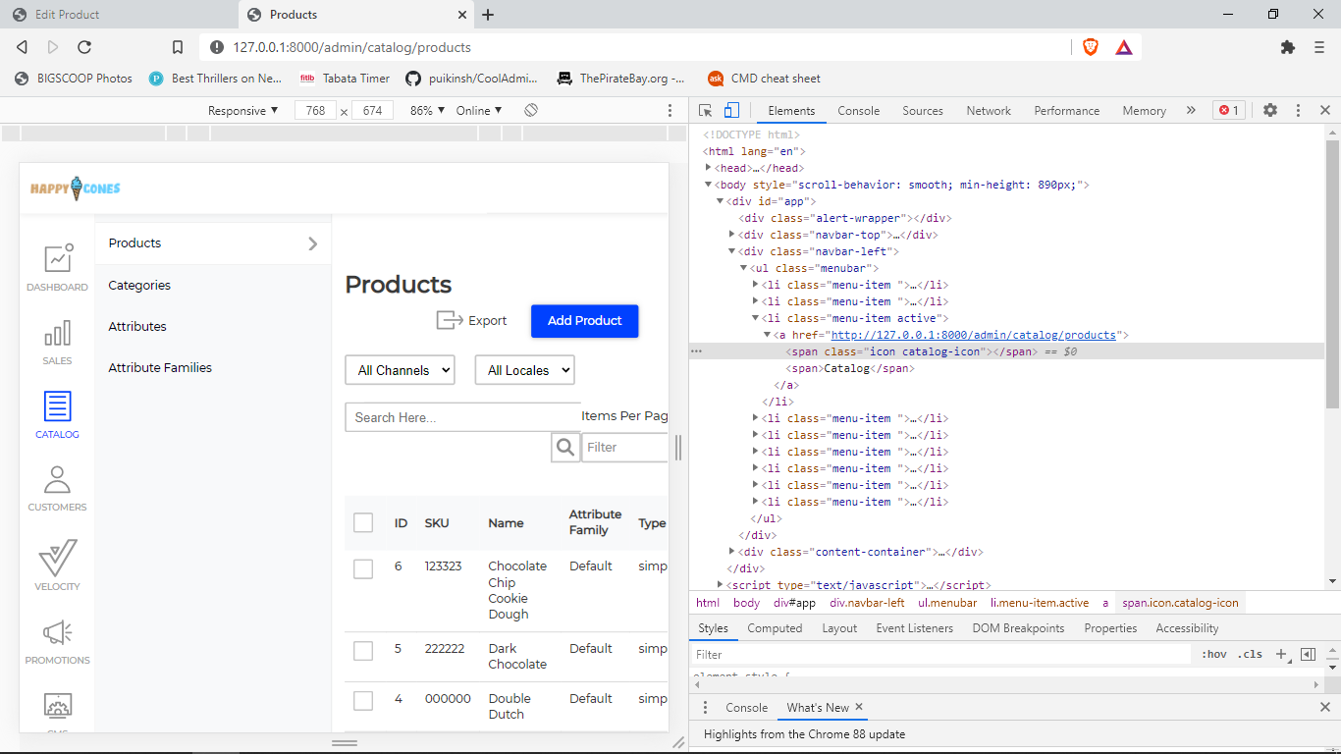The image size is (1341, 754).
Task: Open device toolbar more options menu
Action: (670, 111)
